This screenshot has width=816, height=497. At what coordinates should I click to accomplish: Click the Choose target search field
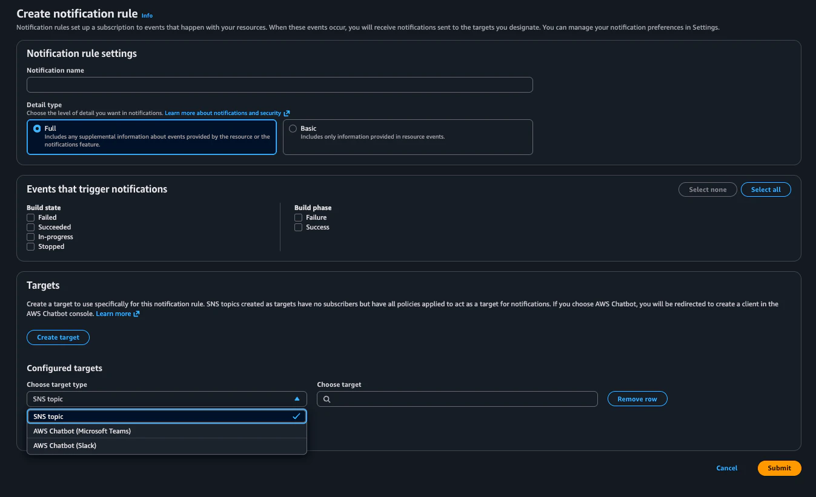(x=457, y=399)
